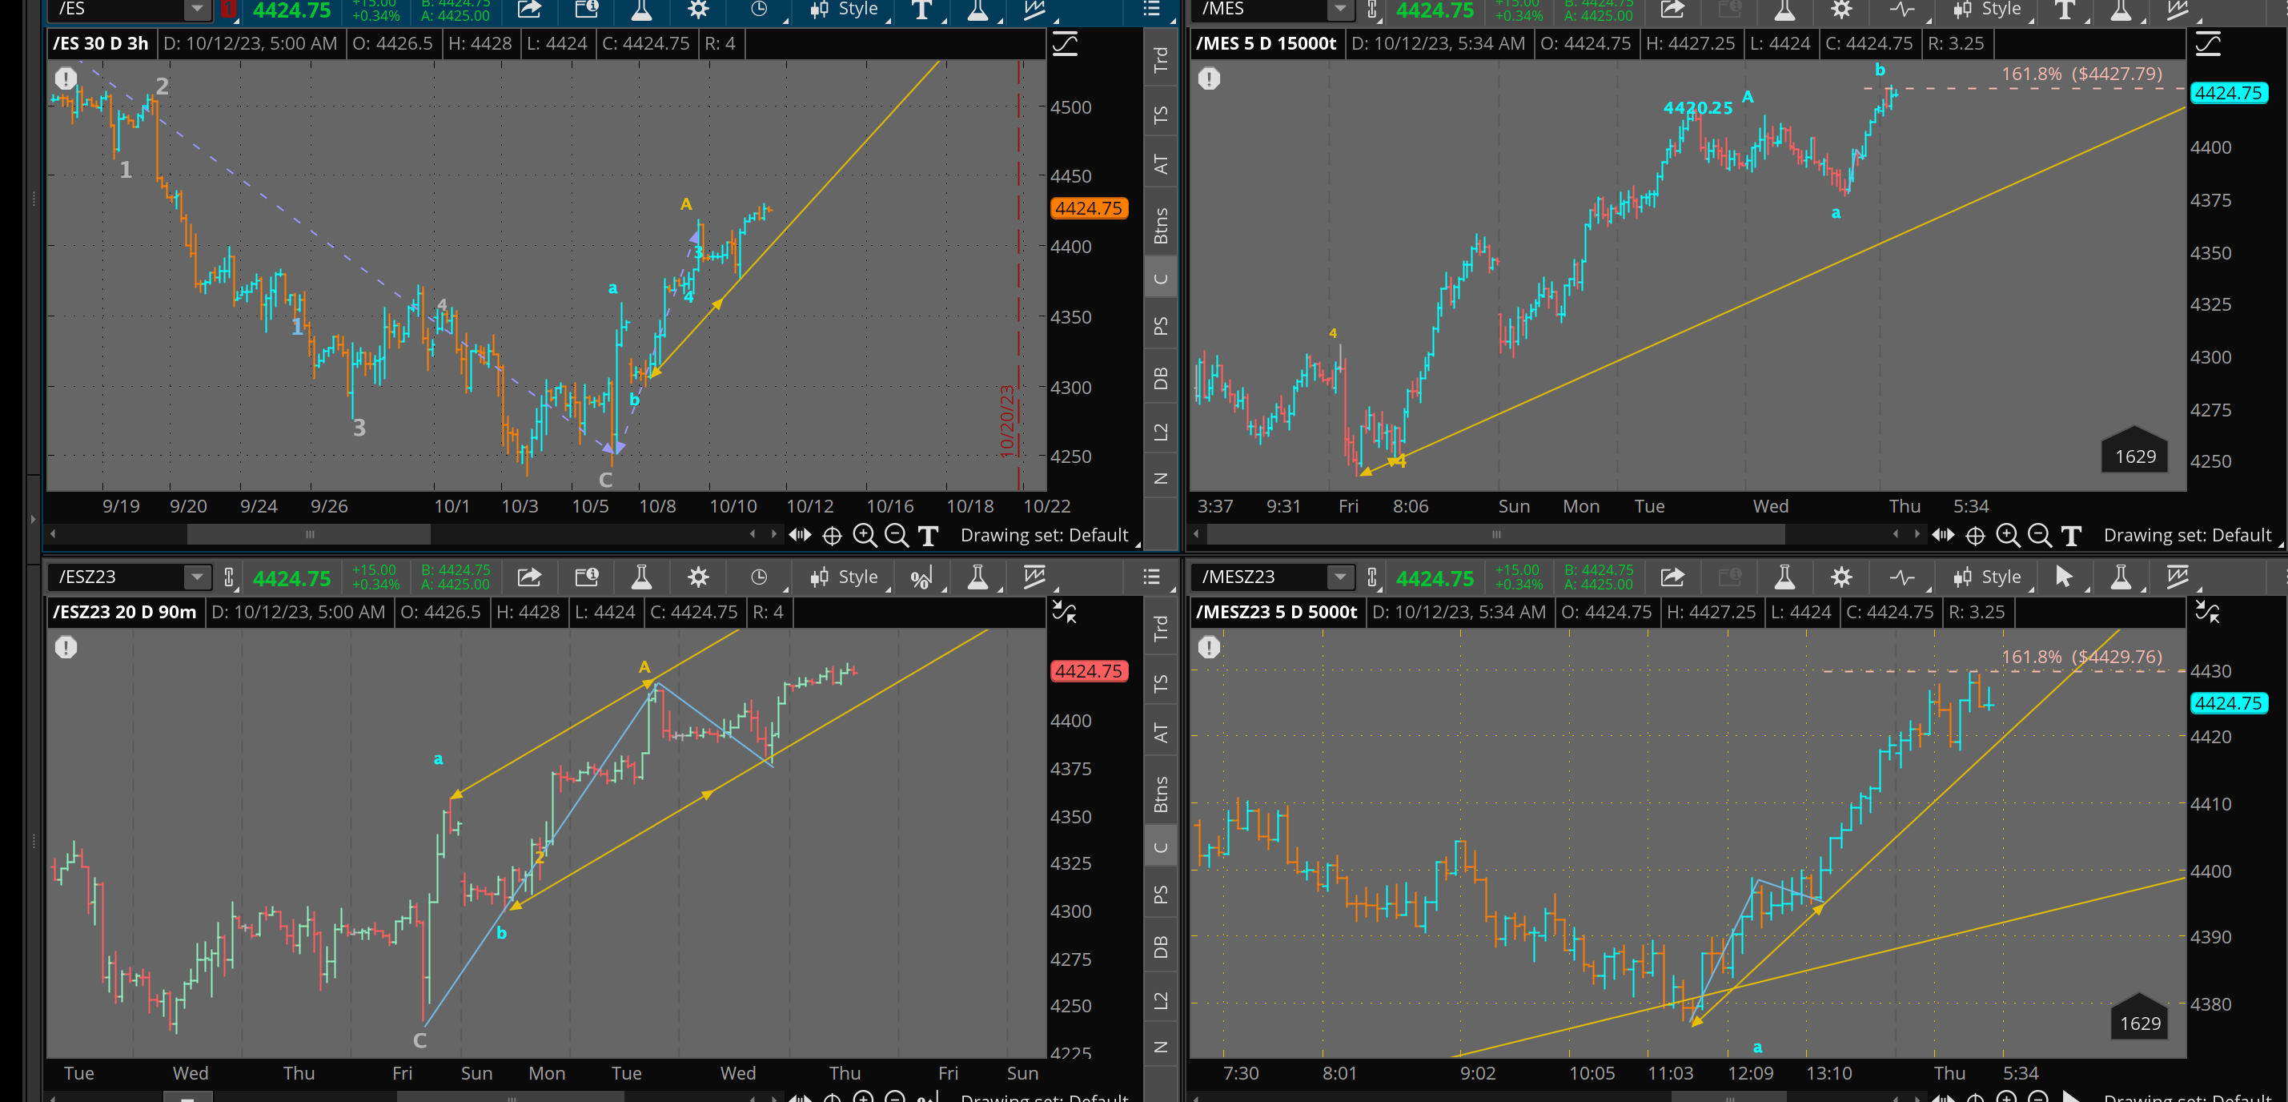This screenshot has width=2288, height=1102.
Task: Share the /MESZ23 chart via share icon
Action: pyautogui.click(x=1672, y=577)
